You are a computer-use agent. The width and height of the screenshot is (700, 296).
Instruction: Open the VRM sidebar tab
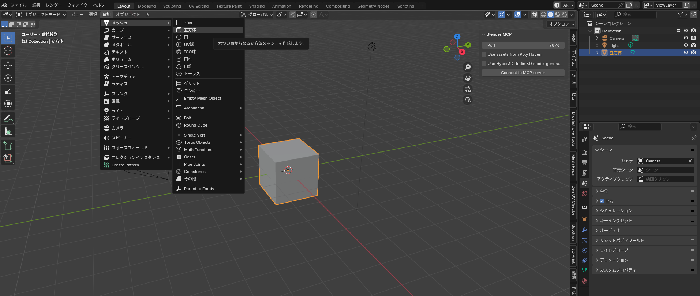point(574,38)
